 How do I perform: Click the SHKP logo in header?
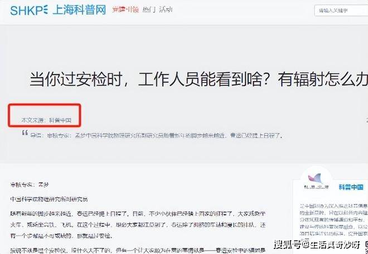pyautogui.click(x=29, y=11)
